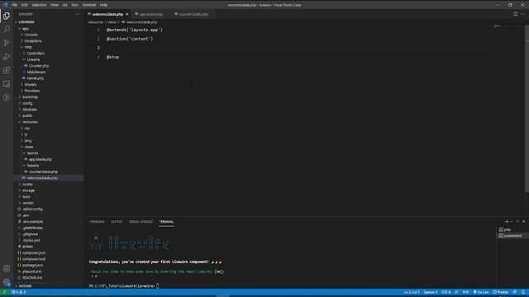Open the VS Code app menu icon
Screen dimensions: 529x297
[5, 5]
